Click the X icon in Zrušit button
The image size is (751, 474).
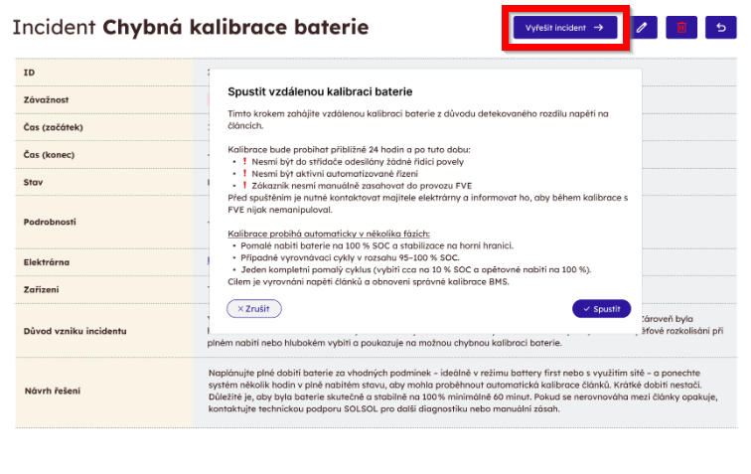point(240,309)
